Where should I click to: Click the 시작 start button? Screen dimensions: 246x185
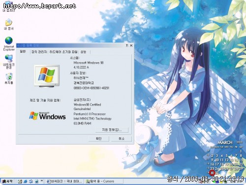[7, 181]
